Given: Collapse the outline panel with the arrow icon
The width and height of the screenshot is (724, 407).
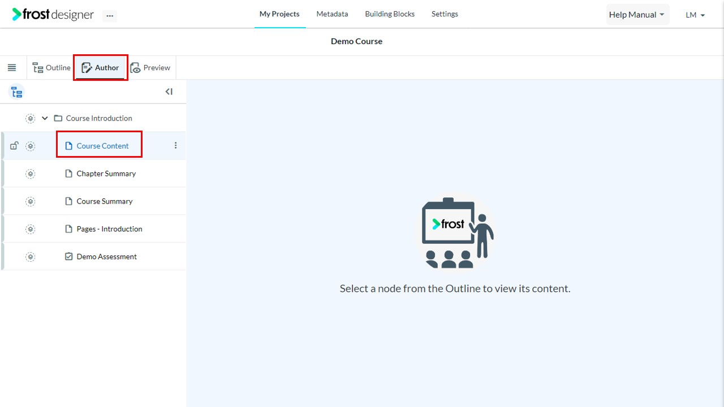Looking at the screenshot, I should point(169,92).
